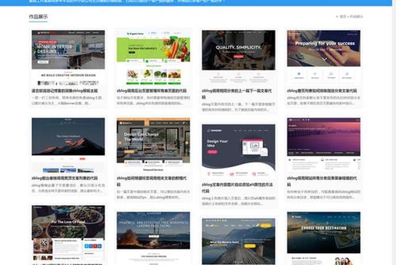Open zblog article title below Quality Simplicity thumbnail
The width and height of the screenshot is (396, 265).
pyautogui.click(x=236, y=94)
